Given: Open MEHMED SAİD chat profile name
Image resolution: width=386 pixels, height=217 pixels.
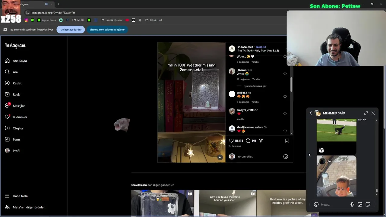Looking at the screenshot, I should coord(334,113).
